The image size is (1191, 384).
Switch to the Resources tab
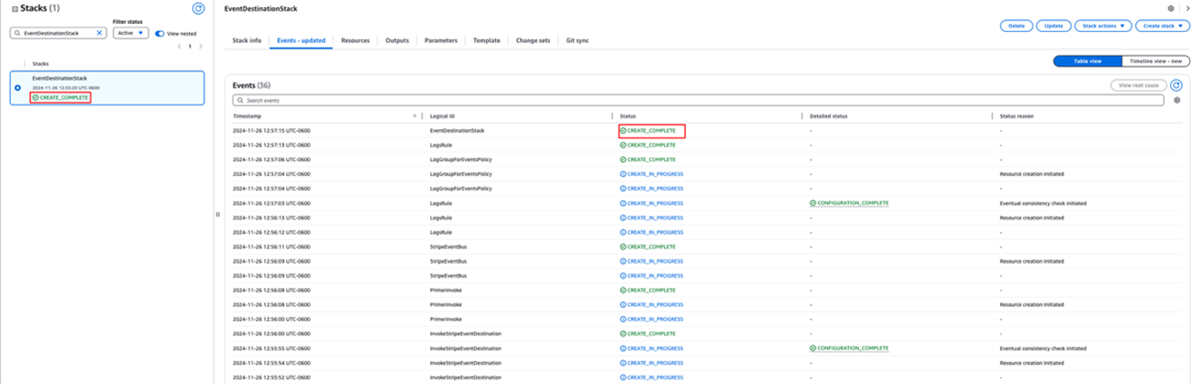[x=355, y=40]
